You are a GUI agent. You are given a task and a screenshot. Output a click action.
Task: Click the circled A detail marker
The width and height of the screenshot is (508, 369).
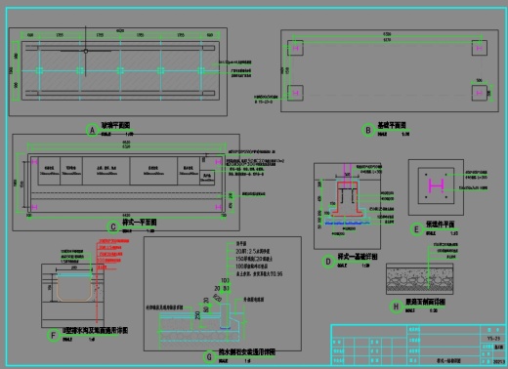[x=93, y=130]
